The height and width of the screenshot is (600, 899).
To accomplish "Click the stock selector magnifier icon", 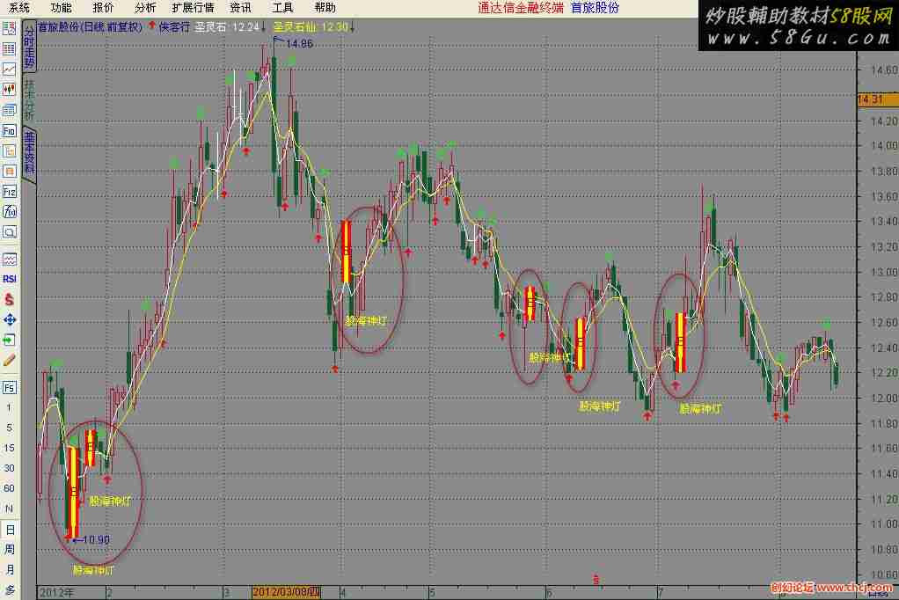I will point(9,232).
